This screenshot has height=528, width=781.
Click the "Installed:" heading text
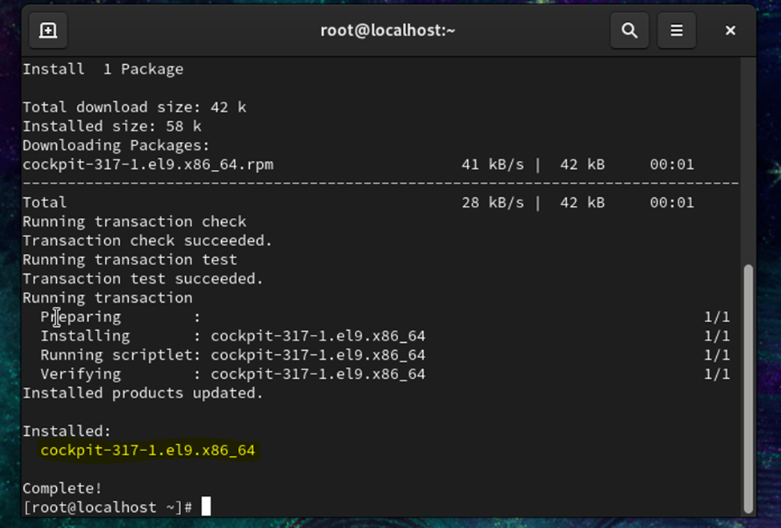coord(67,431)
